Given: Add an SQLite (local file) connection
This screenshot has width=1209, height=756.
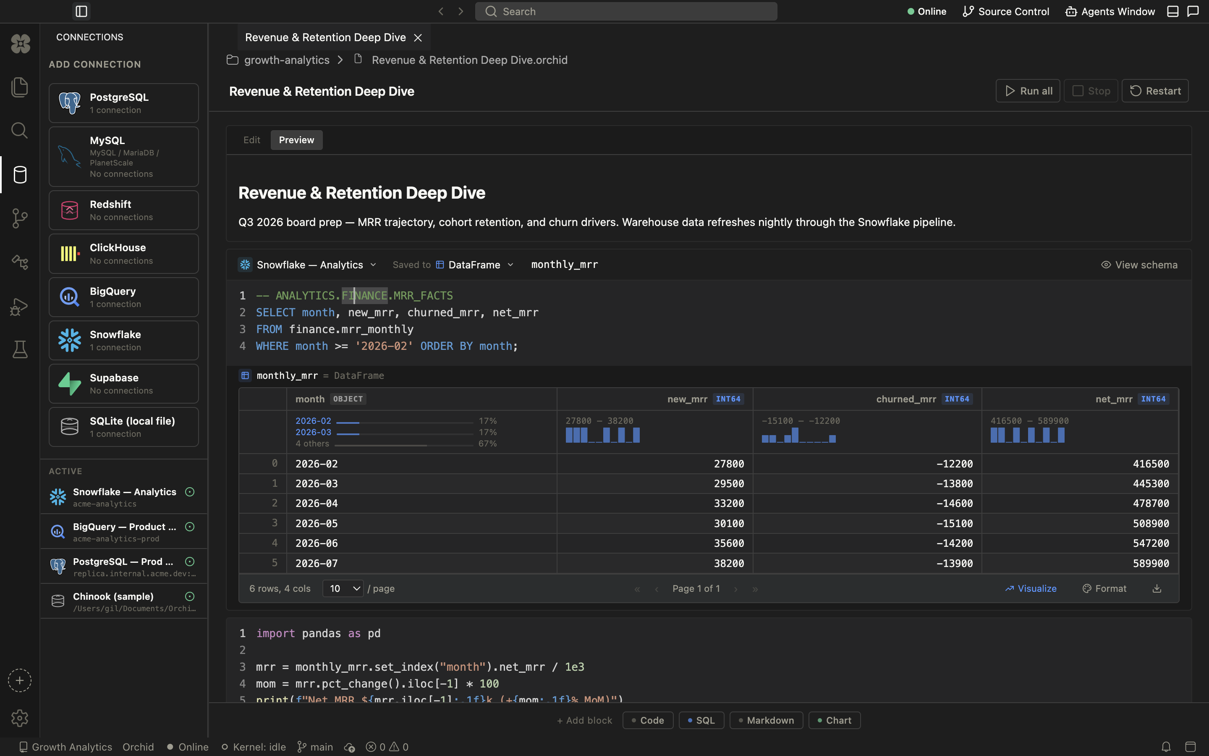Looking at the screenshot, I should pyautogui.click(x=124, y=427).
